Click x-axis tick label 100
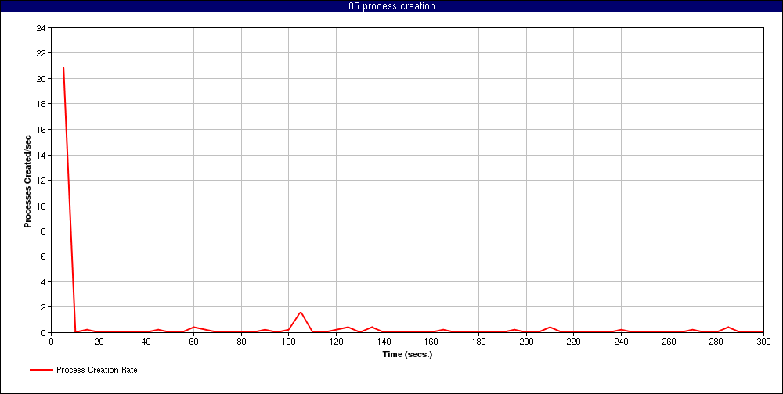Viewport: 783px width, 394px height. [289, 342]
